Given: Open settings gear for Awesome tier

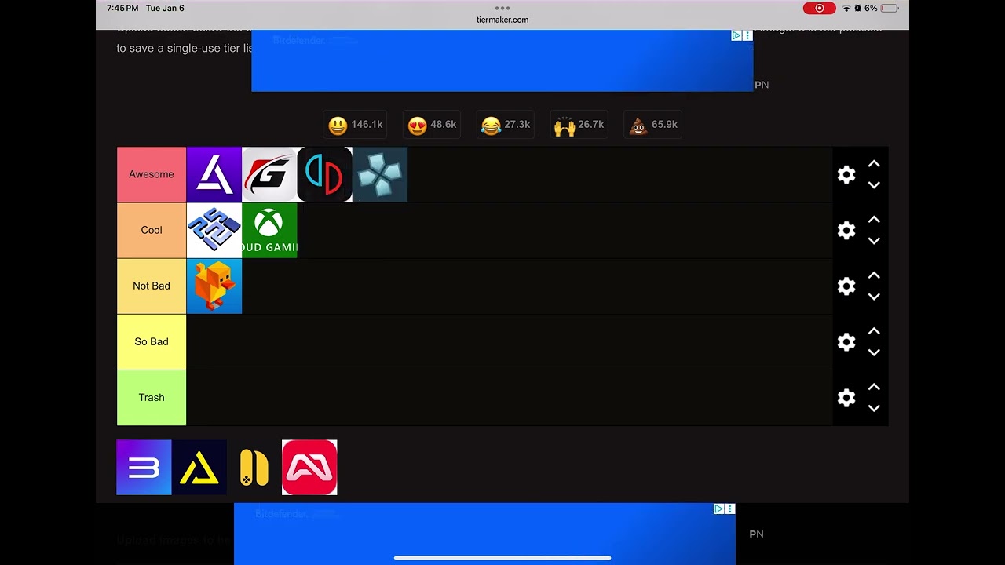Looking at the screenshot, I should pyautogui.click(x=846, y=174).
